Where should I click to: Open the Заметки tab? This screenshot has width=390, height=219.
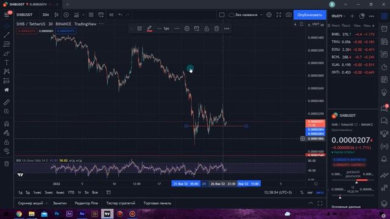pyautogui.click(x=60, y=203)
